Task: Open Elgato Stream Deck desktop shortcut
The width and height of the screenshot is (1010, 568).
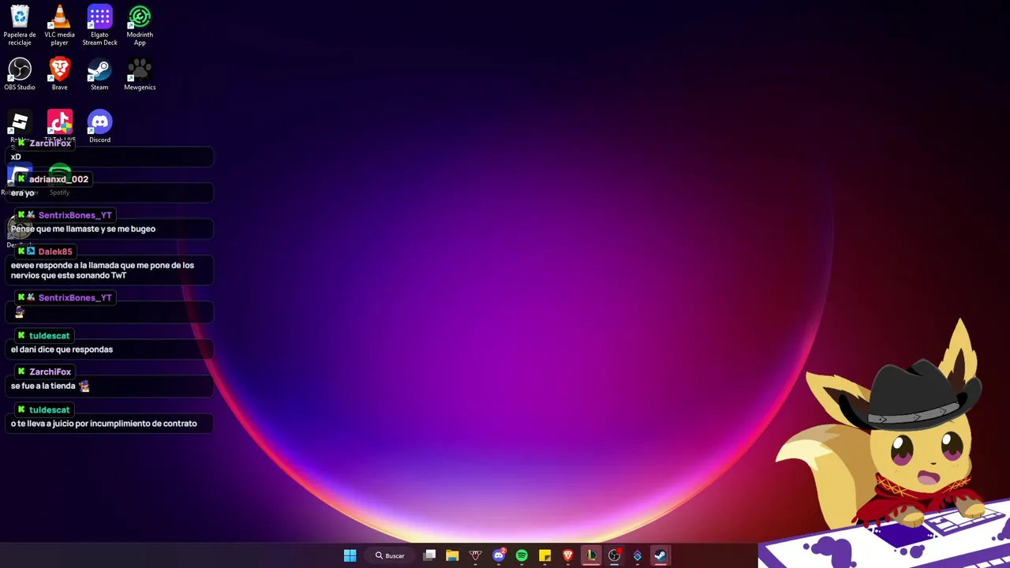Action: point(99,25)
